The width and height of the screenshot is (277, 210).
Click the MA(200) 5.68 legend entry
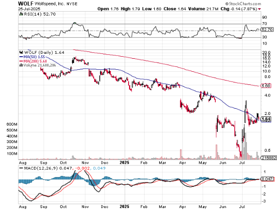tap(35, 61)
